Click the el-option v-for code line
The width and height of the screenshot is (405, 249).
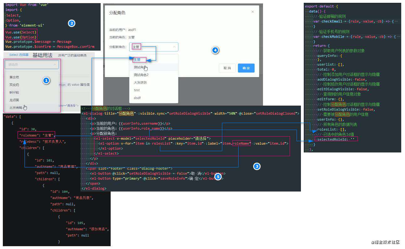pyautogui.click(x=193, y=143)
